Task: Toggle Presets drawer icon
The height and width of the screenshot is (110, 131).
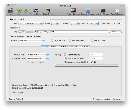Action: coord(117,10)
